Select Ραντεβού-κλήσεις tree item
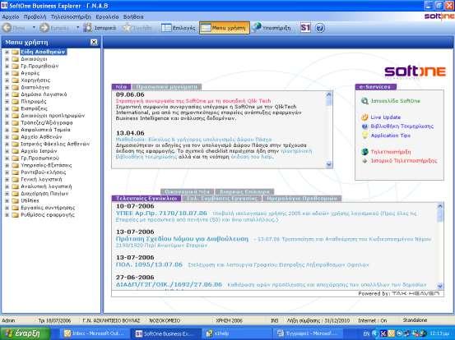The width and height of the screenshot is (455, 340). (x=44, y=172)
